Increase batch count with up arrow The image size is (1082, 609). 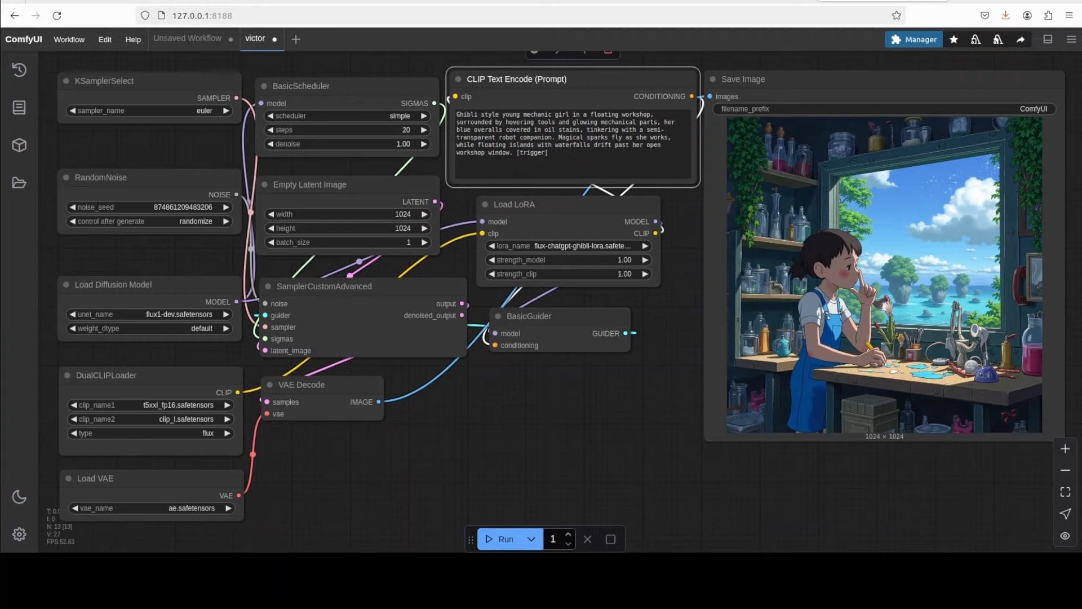[568, 534]
